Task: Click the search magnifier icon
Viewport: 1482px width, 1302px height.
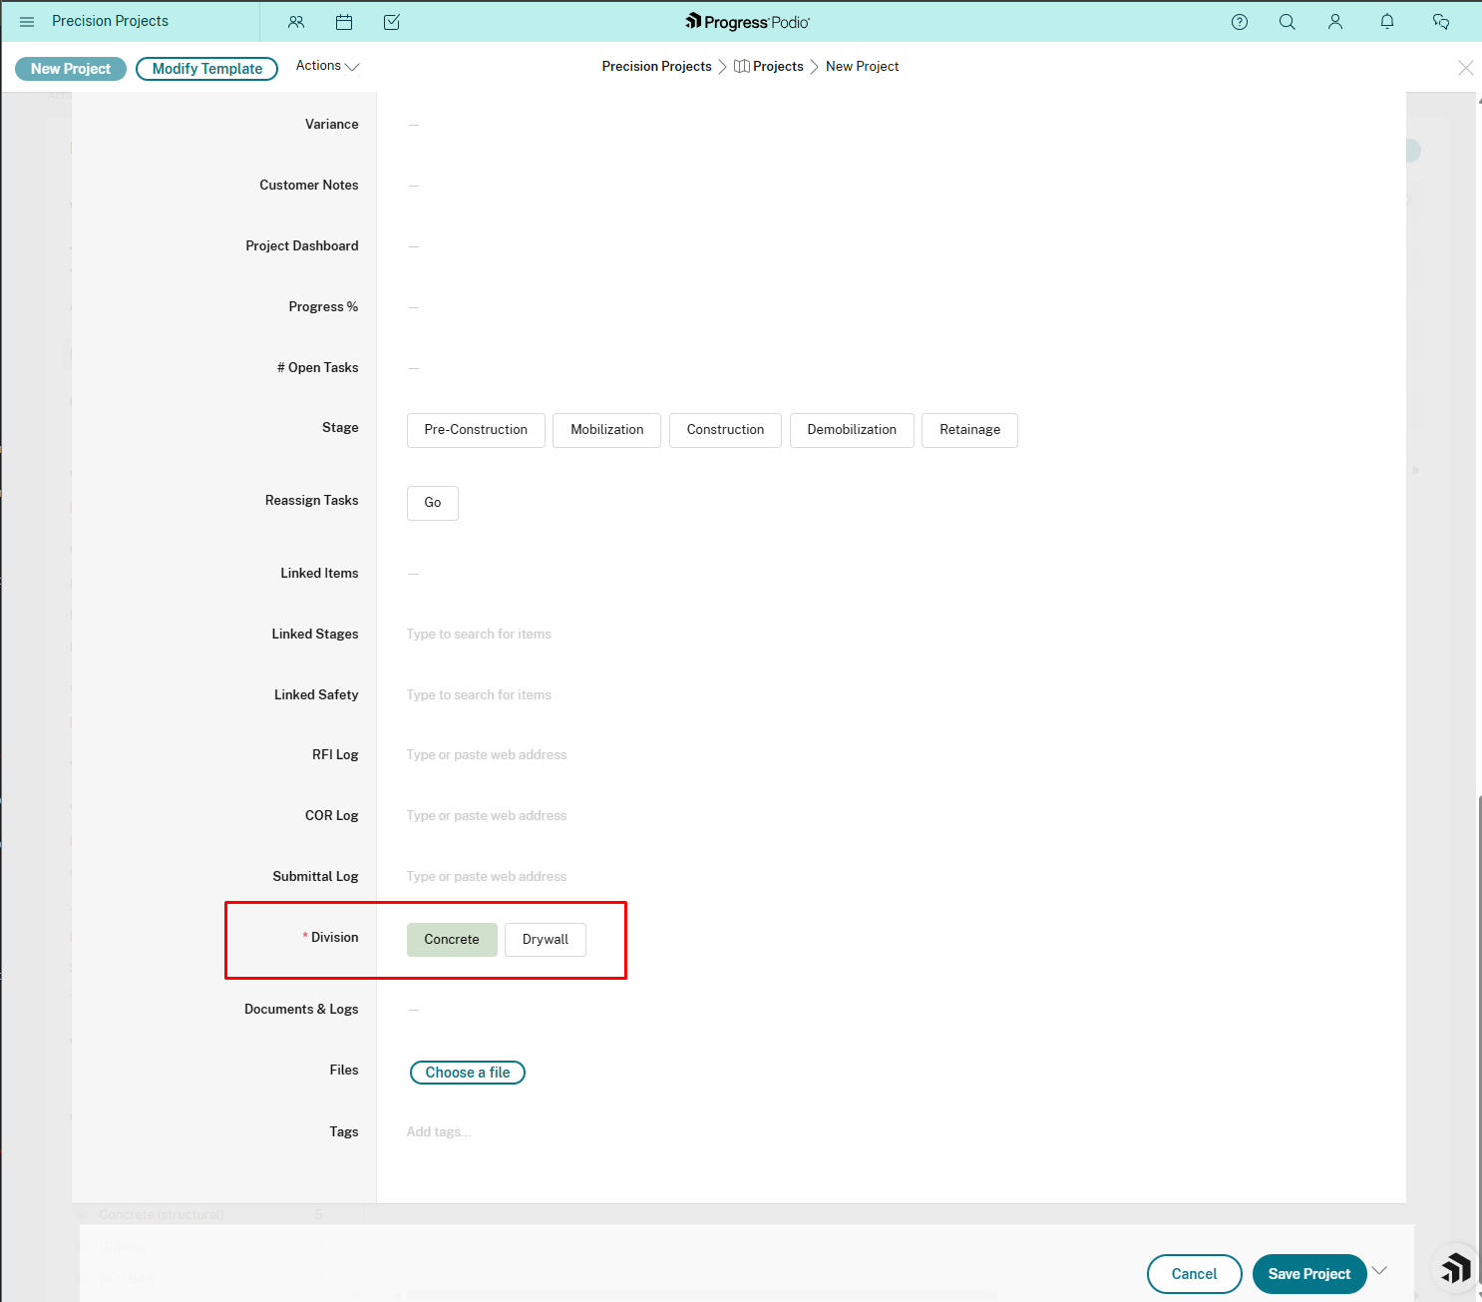Action: [x=1288, y=22]
